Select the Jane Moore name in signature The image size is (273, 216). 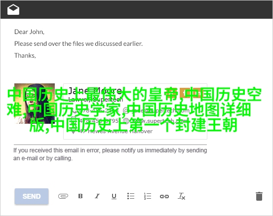[95, 91]
